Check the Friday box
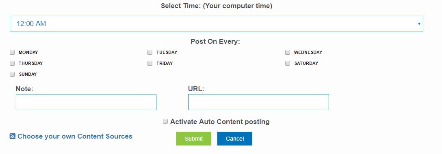Viewport: 442px width, 154px height. point(150,63)
